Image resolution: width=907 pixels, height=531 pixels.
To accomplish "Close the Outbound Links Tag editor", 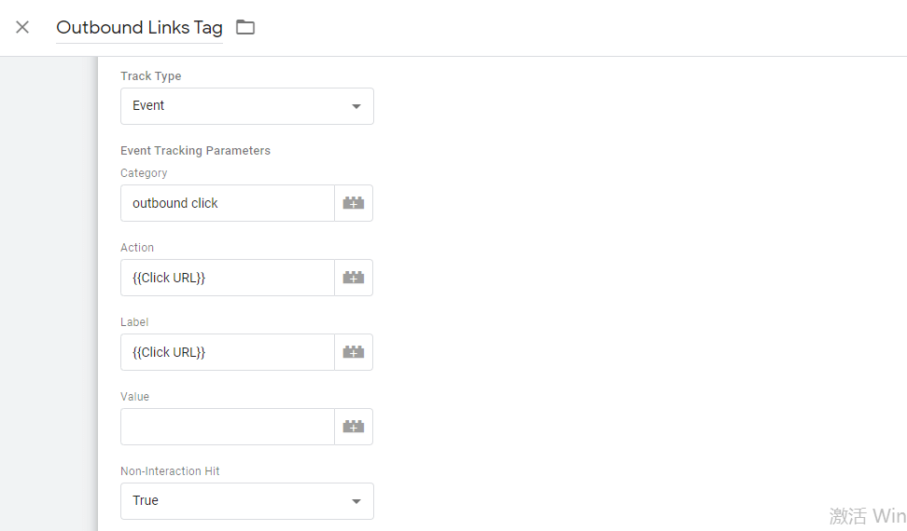I will pyautogui.click(x=22, y=27).
